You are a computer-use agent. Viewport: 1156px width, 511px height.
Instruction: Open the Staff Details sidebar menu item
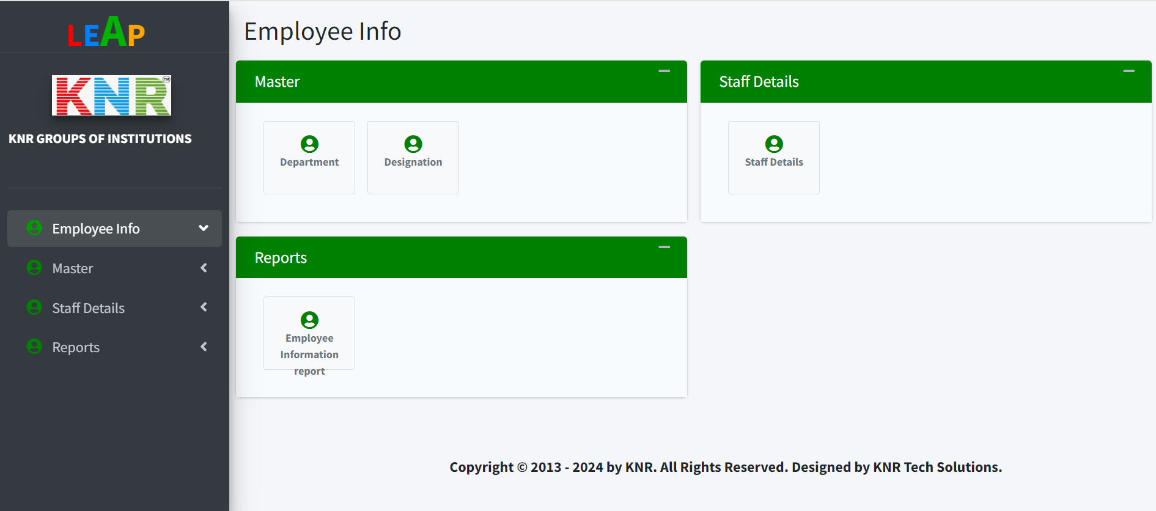pyautogui.click(x=114, y=308)
